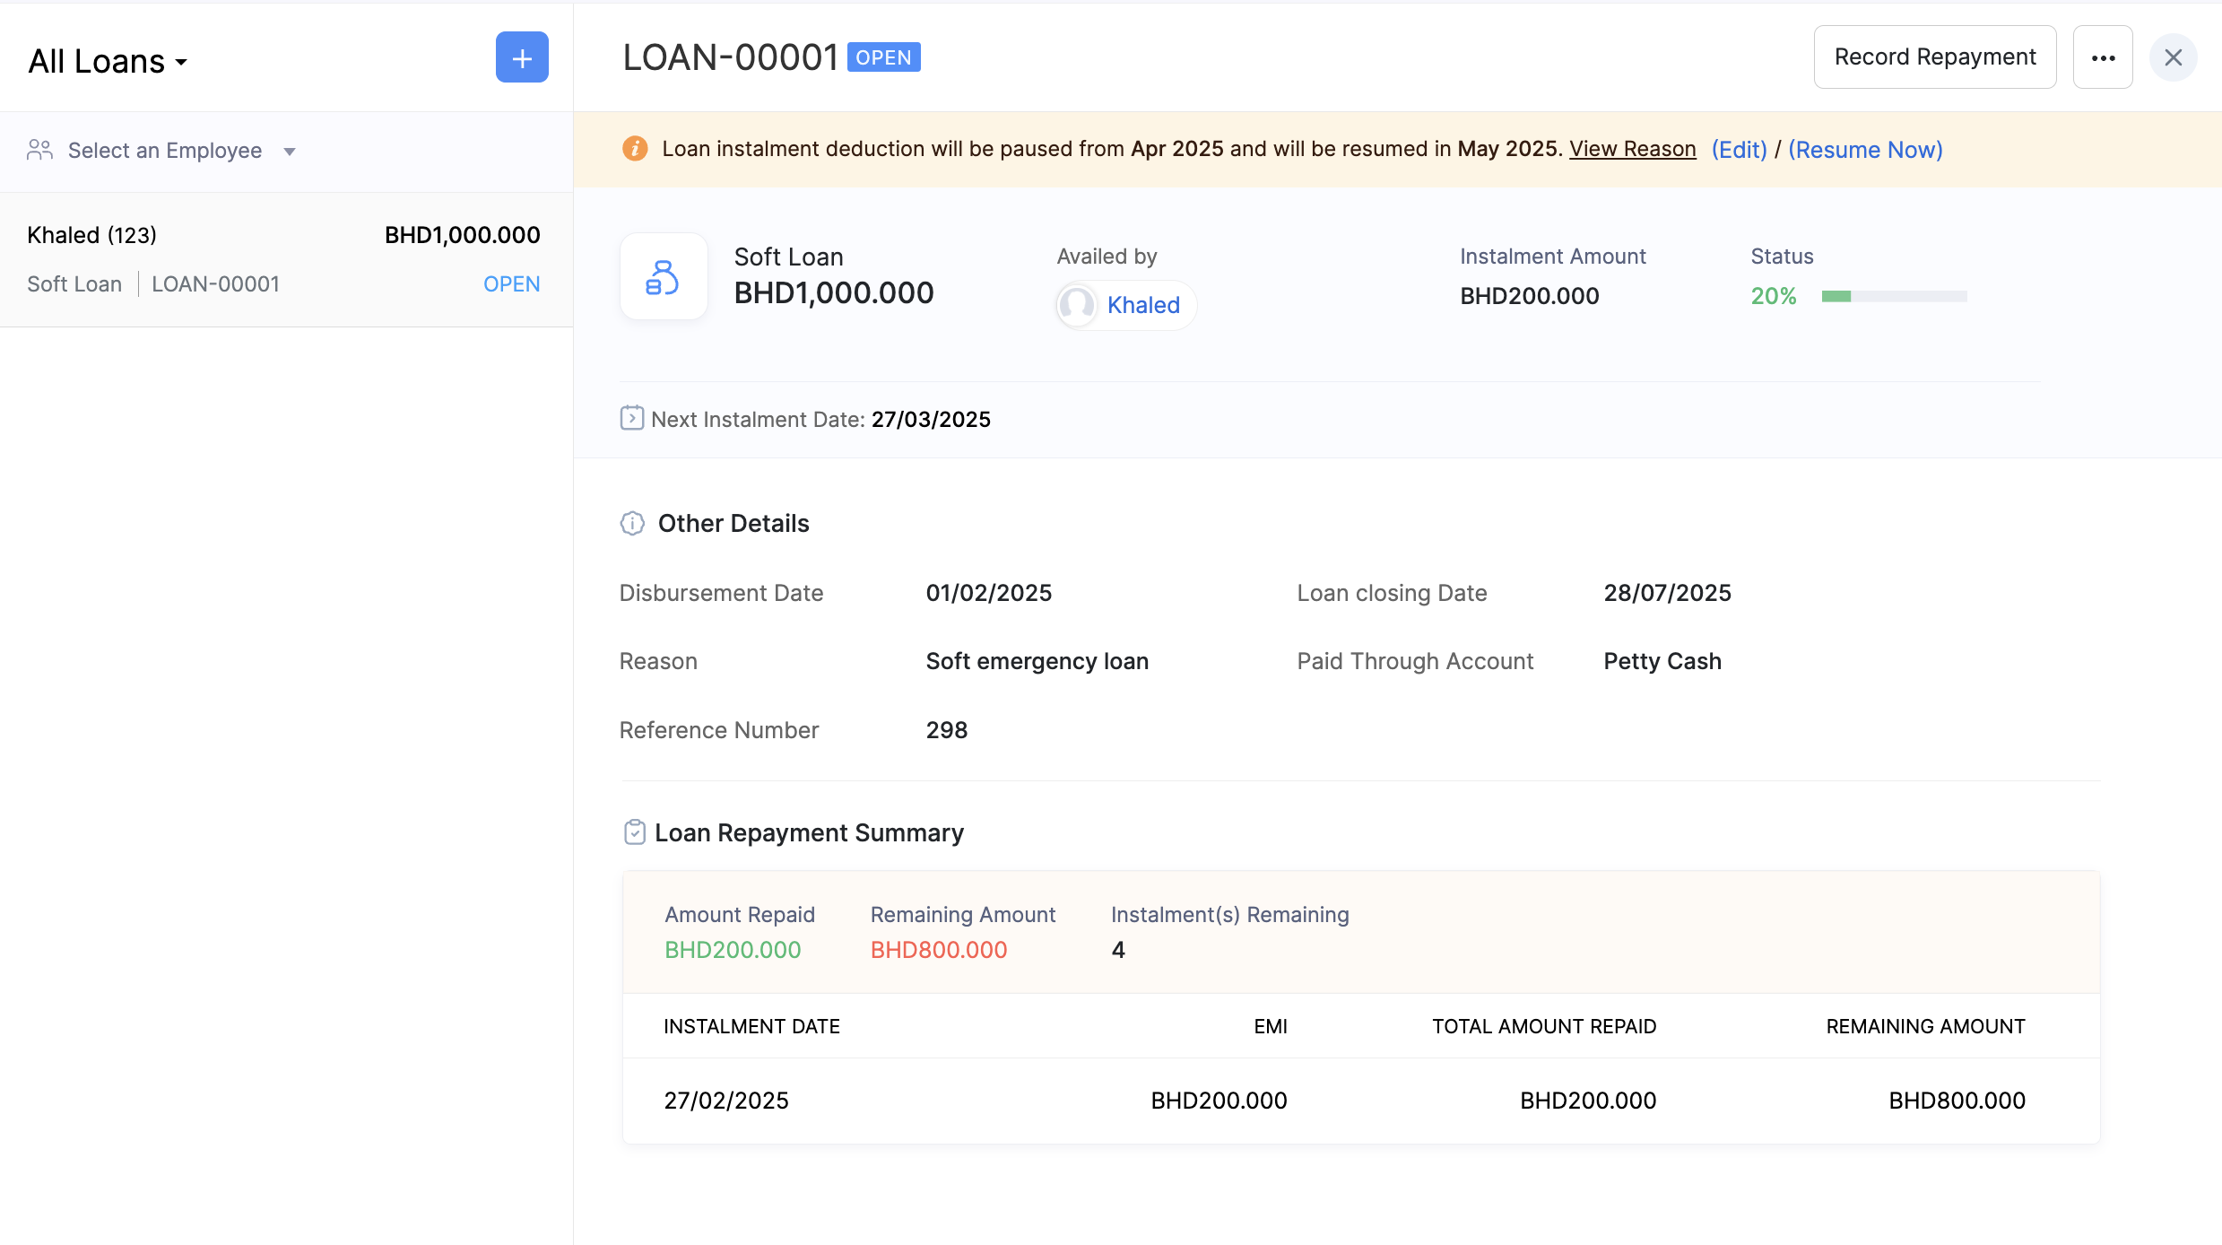This screenshot has height=1245, width=2222.
Task: Click the info icon in the pause banner
Action: pos(634,148)
